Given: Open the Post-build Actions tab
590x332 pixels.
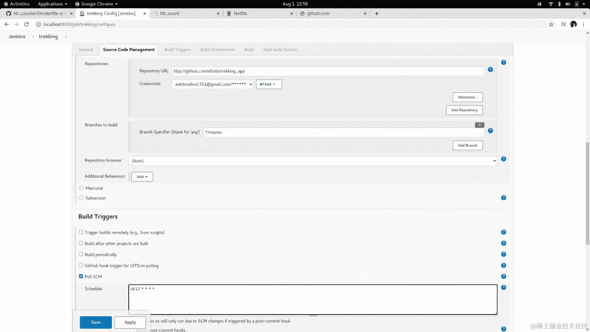Looking at the screenshot, I should click(x=280, y=49).
